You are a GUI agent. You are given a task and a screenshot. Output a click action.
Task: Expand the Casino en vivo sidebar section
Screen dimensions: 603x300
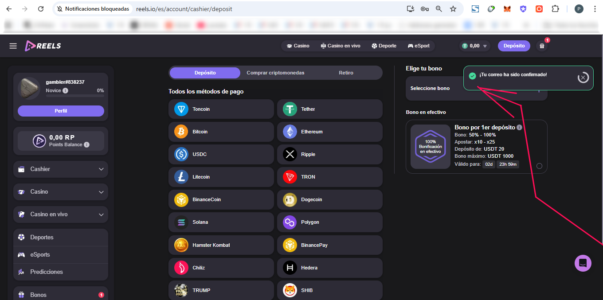click(61, 214)
